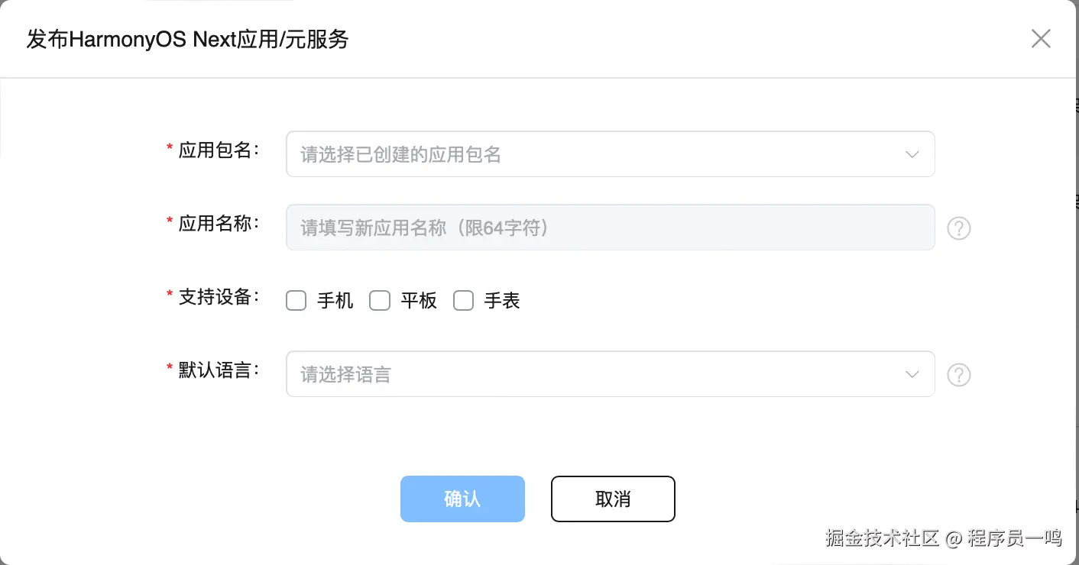Click the 支持设备 field label
The height and width of the screenshot is (565, 1079).
click(216, 297)
